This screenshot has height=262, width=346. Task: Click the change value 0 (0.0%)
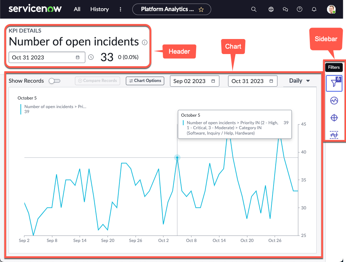[128, 57]
